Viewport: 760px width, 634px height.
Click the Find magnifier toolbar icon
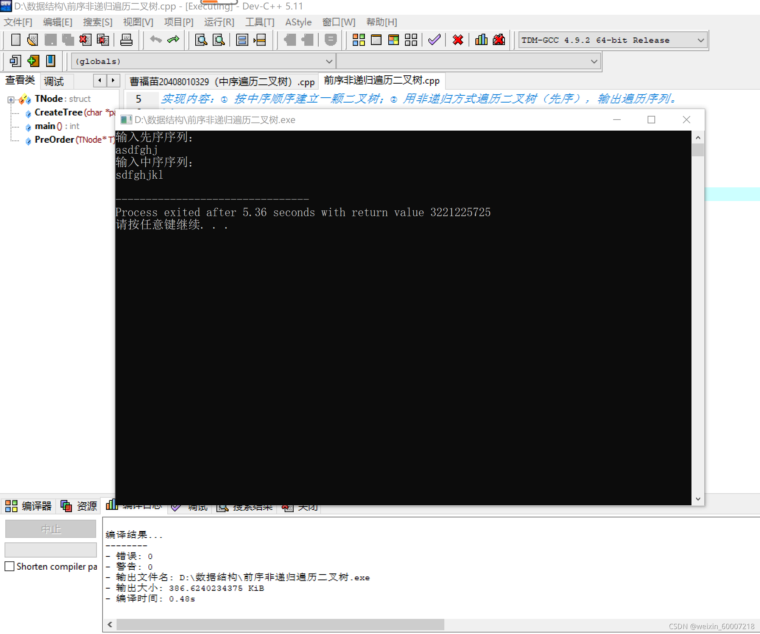pyautogui.click(x=201, y=40)
